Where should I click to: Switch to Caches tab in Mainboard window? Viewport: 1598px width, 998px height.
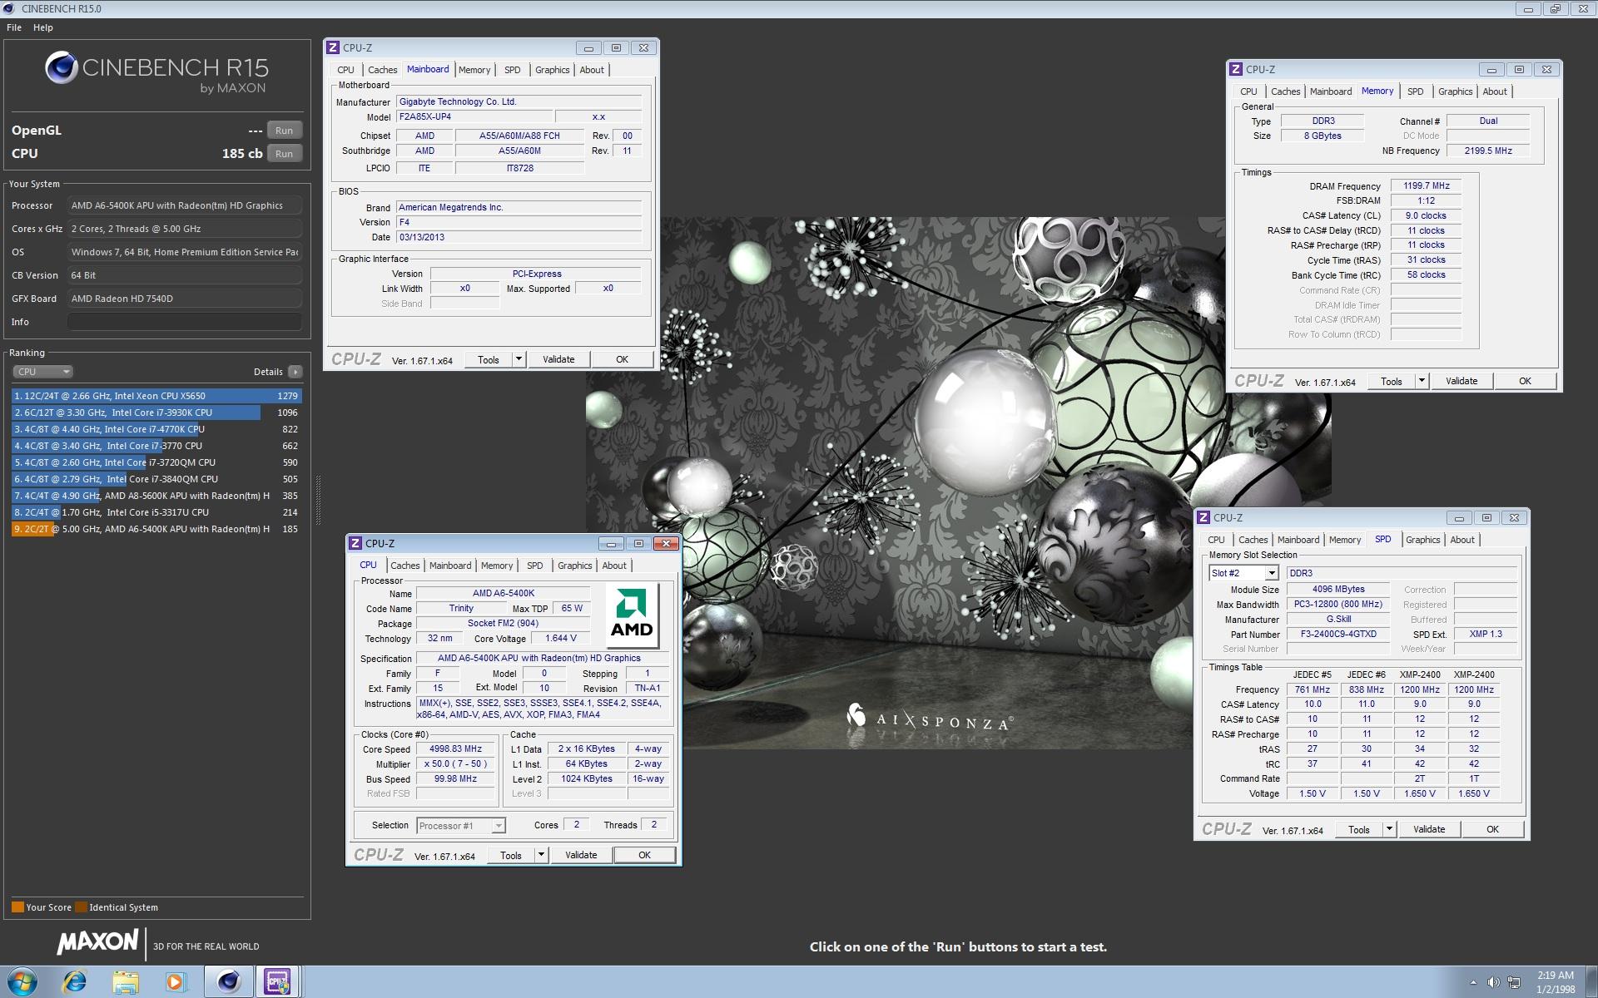pos(383,70)
